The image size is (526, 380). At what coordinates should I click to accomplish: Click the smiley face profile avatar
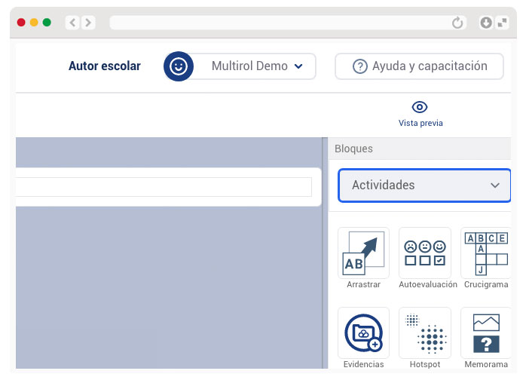pos(179,66)
